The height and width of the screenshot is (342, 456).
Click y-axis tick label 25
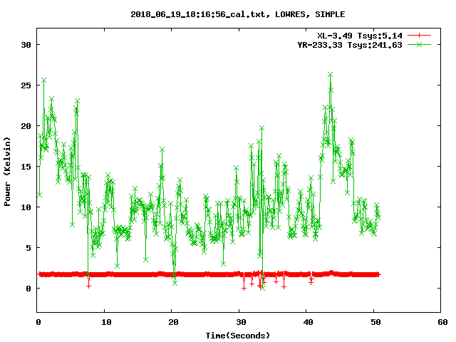click(26, 85)
